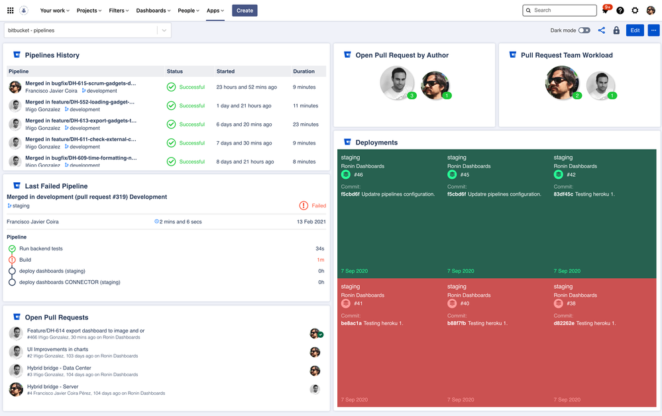Click the Bitbucket icon on Deployments panel
Screen dimensions: 662x416
[347, 142]
